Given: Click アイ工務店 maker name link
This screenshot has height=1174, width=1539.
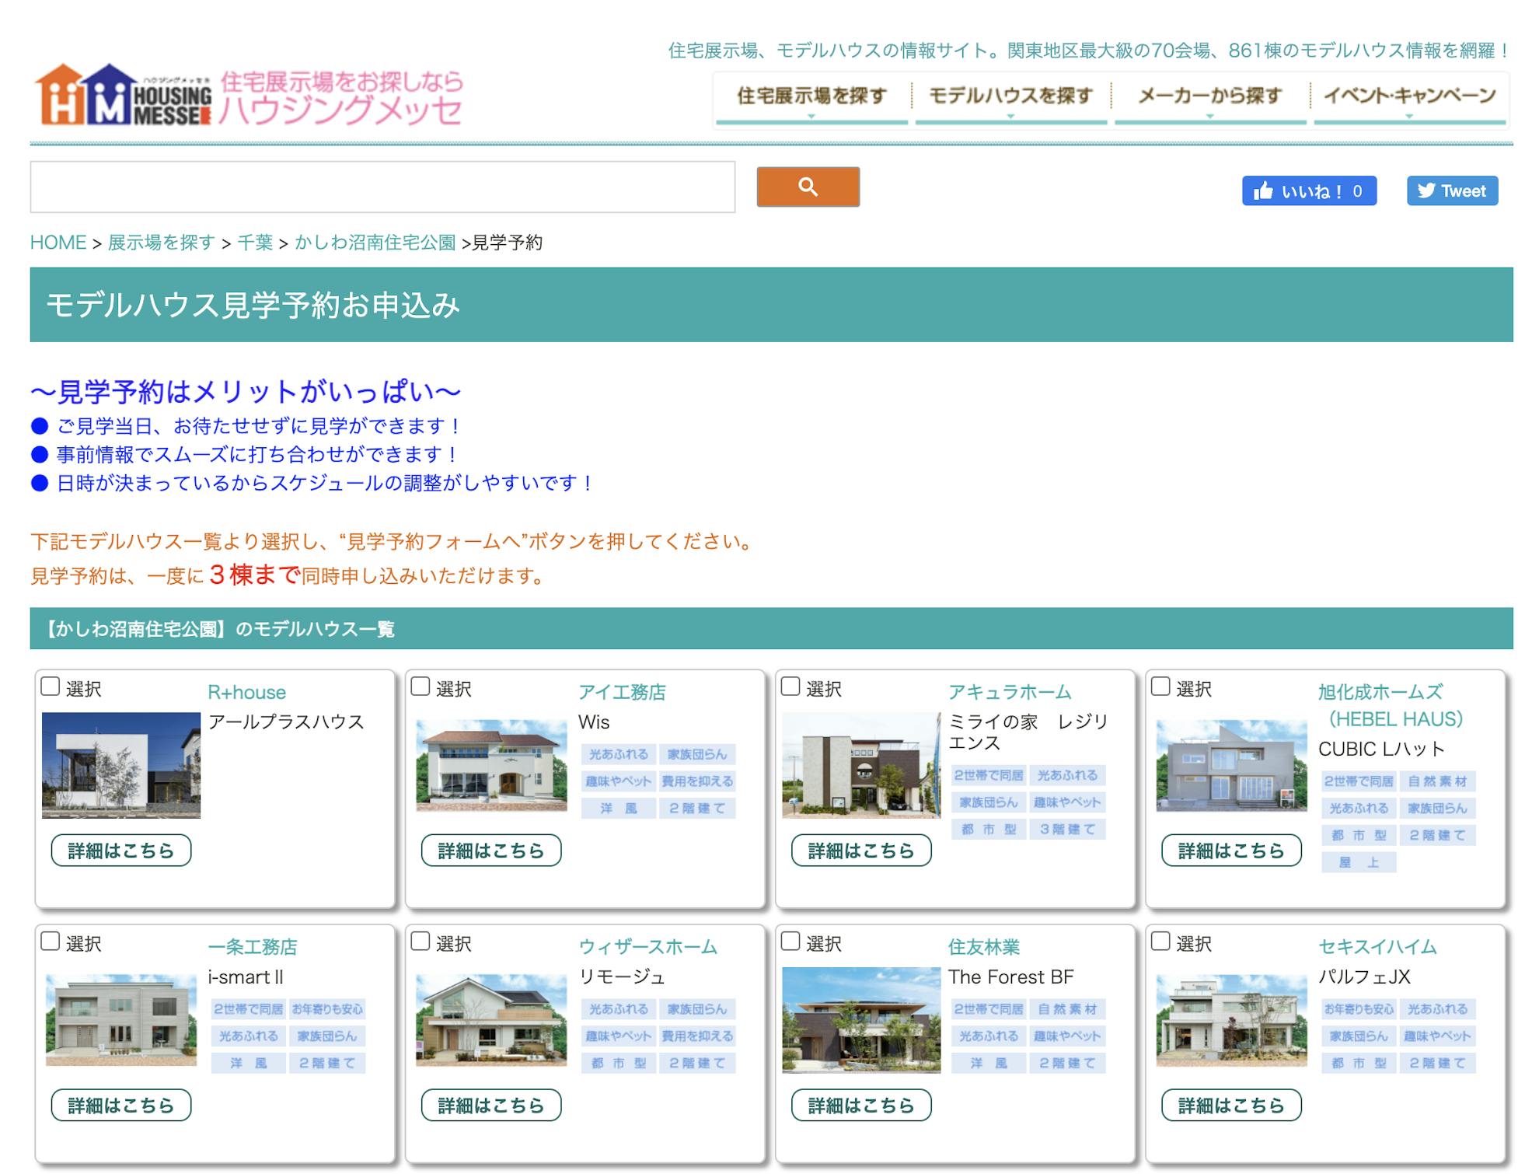Looking at the screenshot, I should click(x=622, y=692).
